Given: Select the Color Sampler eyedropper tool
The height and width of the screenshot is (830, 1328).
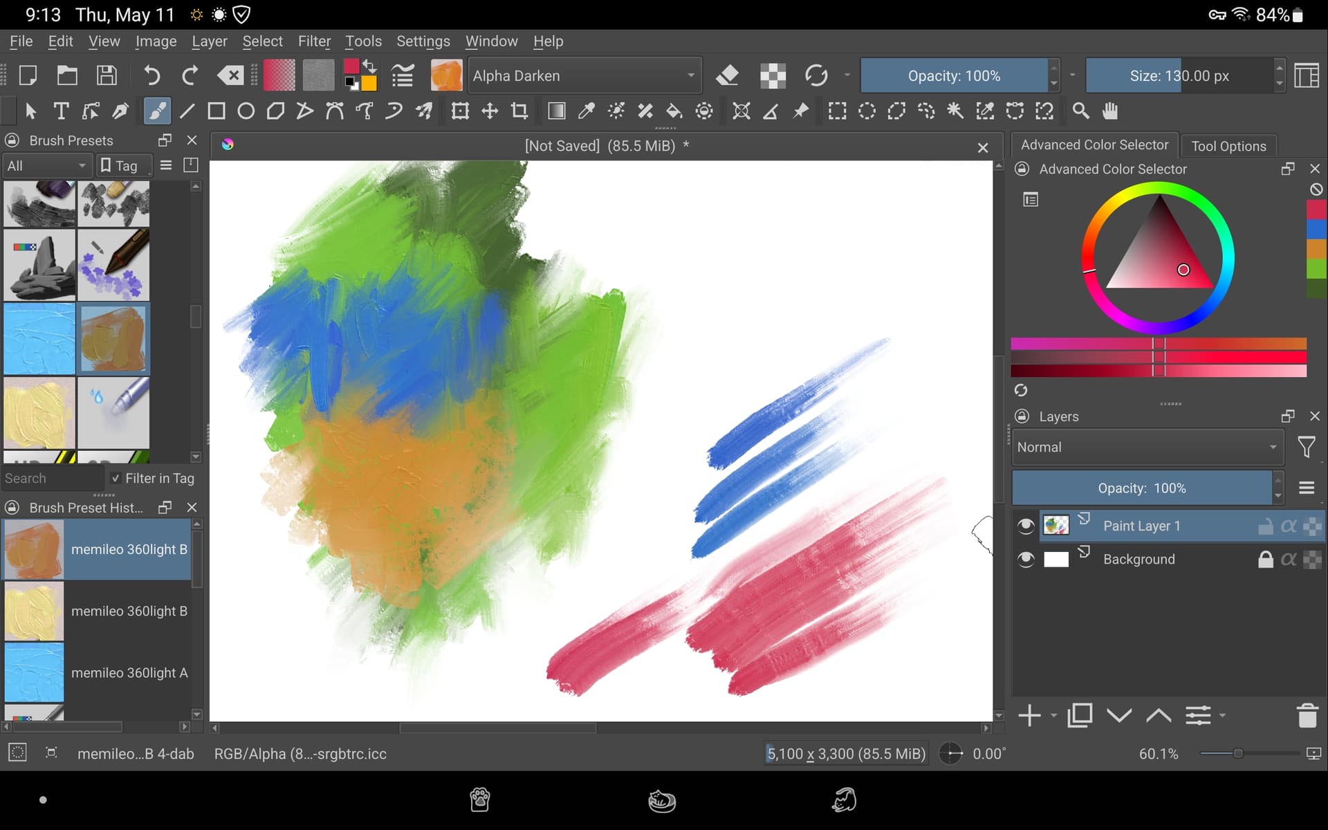Looking at the screenshot, I should click(x=587, y=111).
